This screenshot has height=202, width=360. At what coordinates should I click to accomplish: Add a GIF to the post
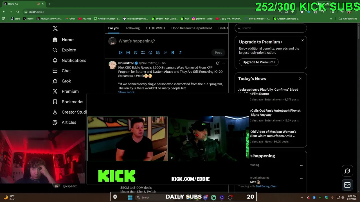pos(128,52)
